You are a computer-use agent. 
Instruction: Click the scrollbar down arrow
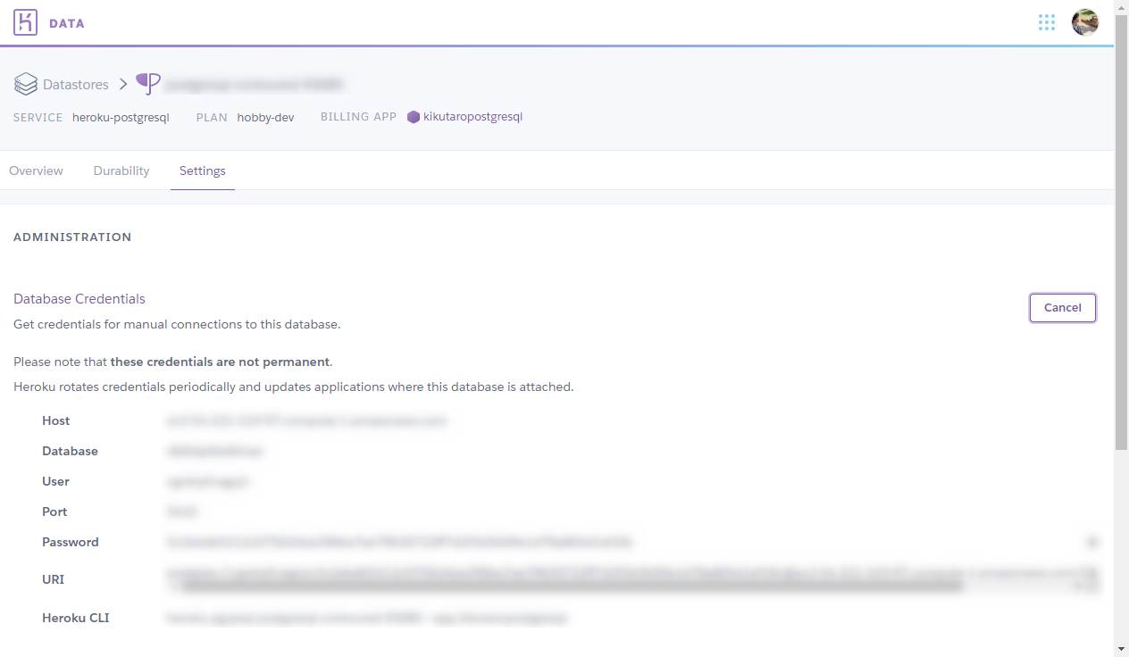tap(1122, 649)
